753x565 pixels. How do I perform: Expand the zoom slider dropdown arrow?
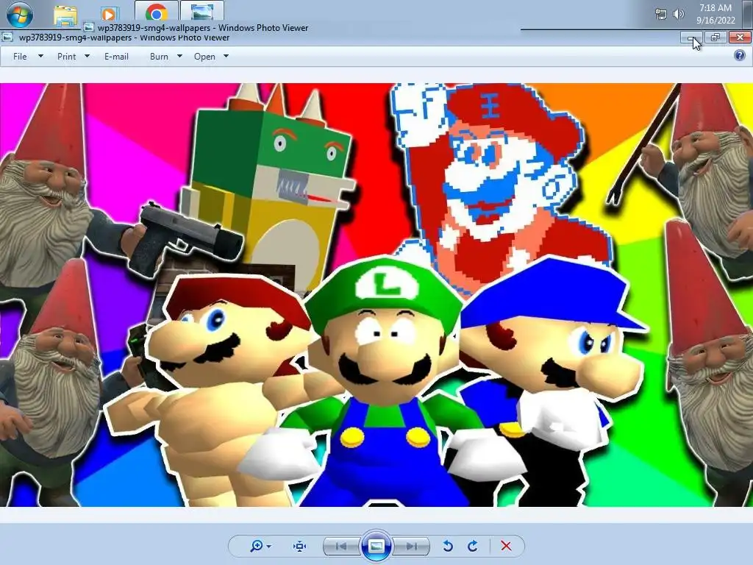[269, 547]
